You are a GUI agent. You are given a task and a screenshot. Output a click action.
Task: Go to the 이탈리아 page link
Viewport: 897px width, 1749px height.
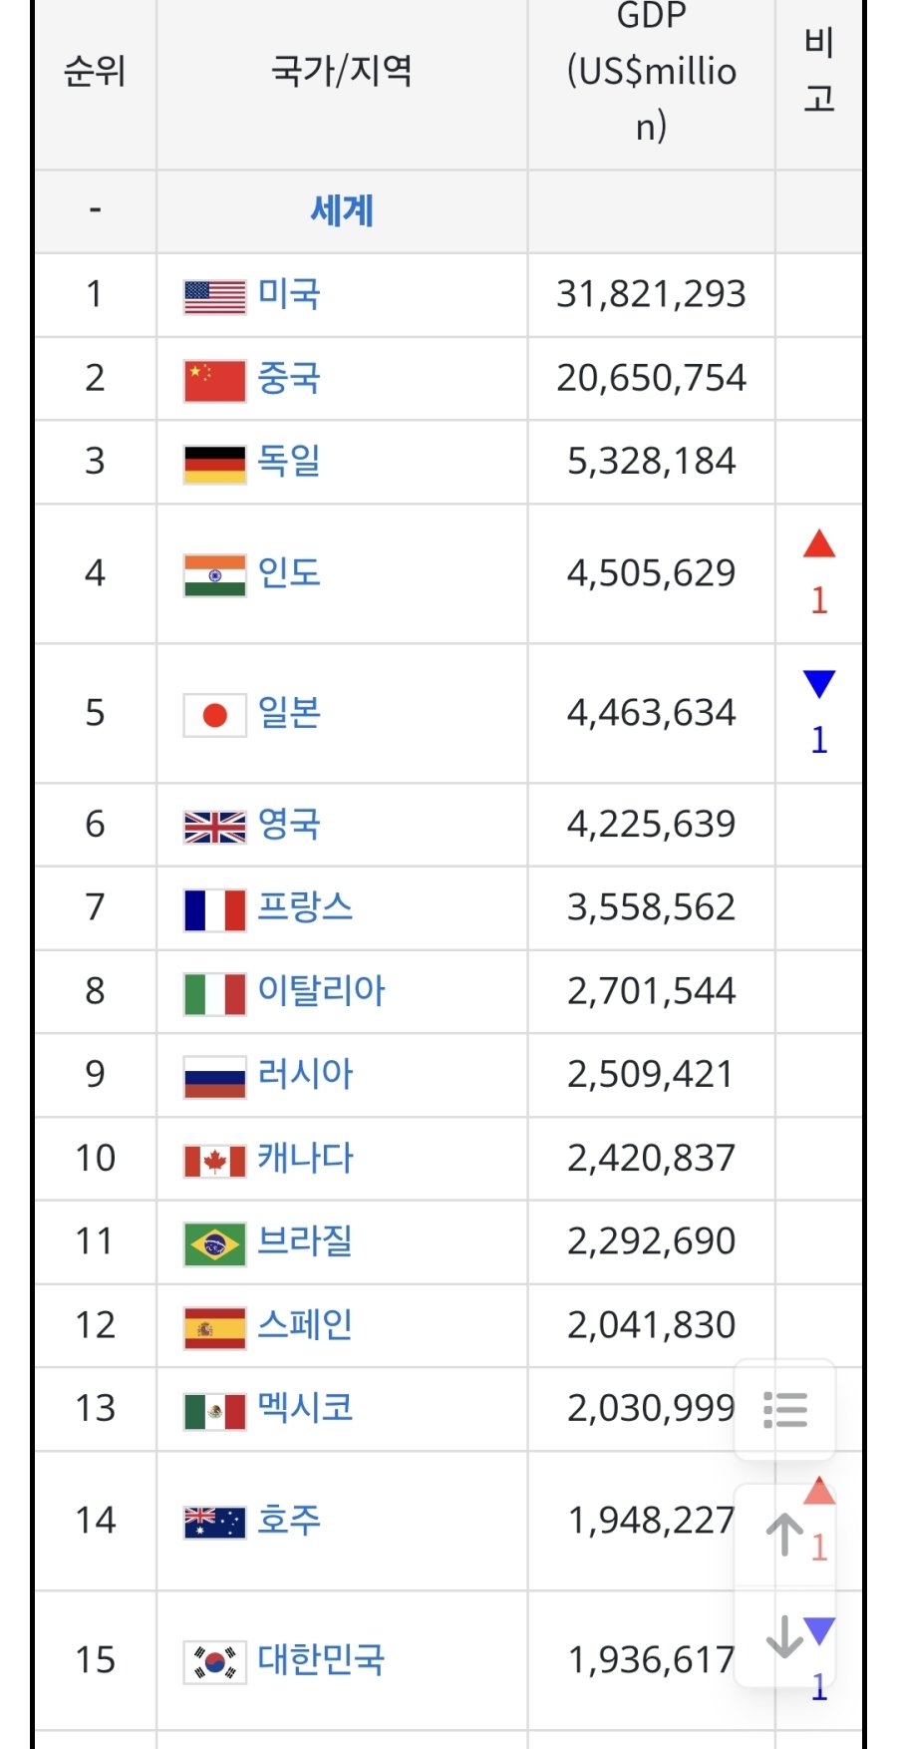[321, 990]
